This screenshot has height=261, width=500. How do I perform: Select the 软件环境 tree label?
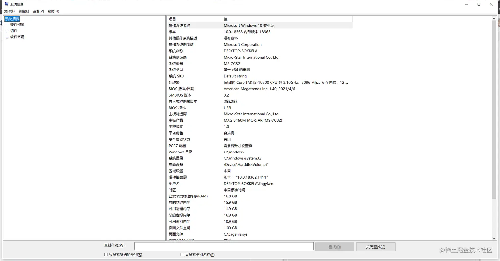tap(17, 37)
